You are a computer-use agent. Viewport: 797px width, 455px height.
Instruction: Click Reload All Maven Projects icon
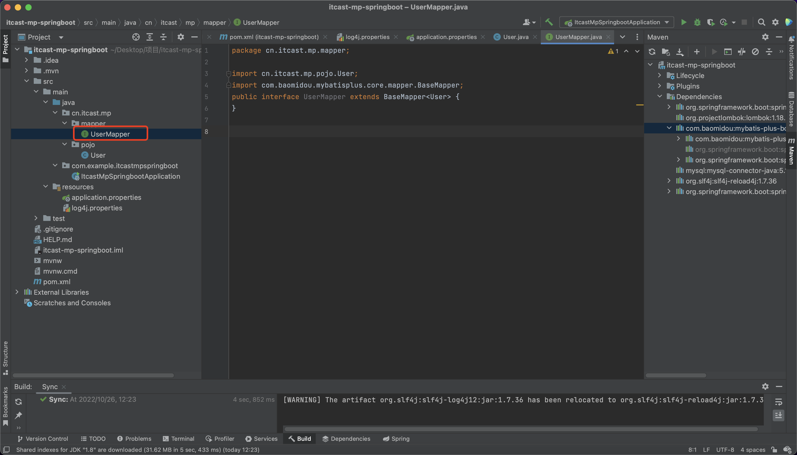click(652, 52)
